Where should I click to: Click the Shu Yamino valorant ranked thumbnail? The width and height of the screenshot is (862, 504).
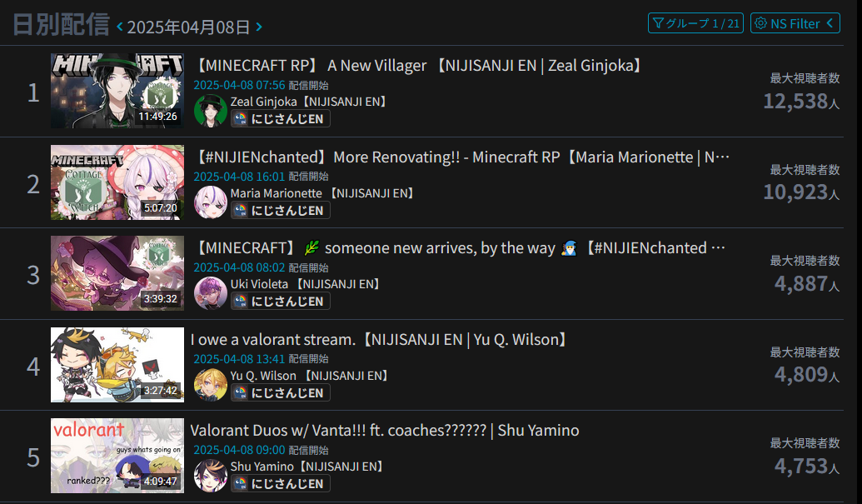pyautogui.click(x=117, y=456)
